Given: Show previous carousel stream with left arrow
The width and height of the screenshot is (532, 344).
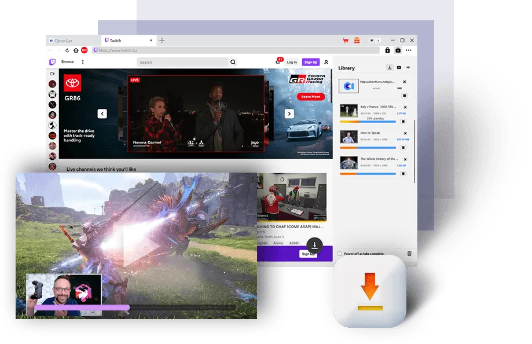Looking at the screenshot, I should (102, 114).
